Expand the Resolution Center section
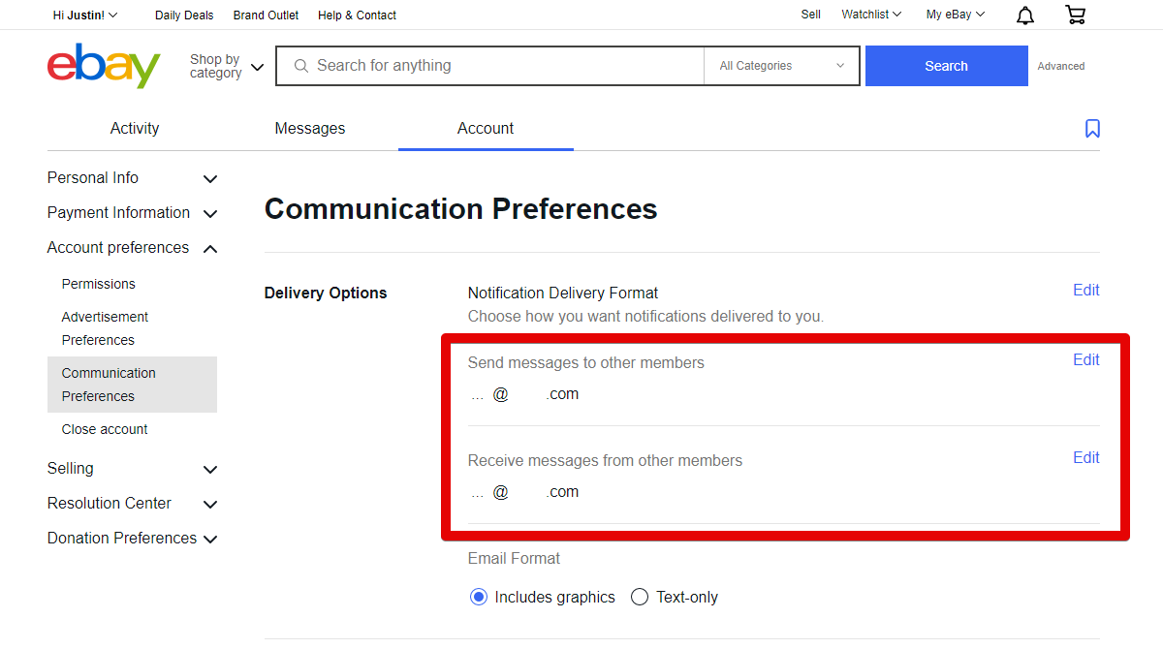 click(133, 504)
